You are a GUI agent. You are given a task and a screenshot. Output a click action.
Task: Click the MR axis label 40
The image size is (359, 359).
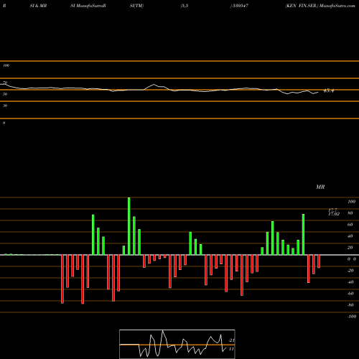pyautogui.click(x=350, y=236)
